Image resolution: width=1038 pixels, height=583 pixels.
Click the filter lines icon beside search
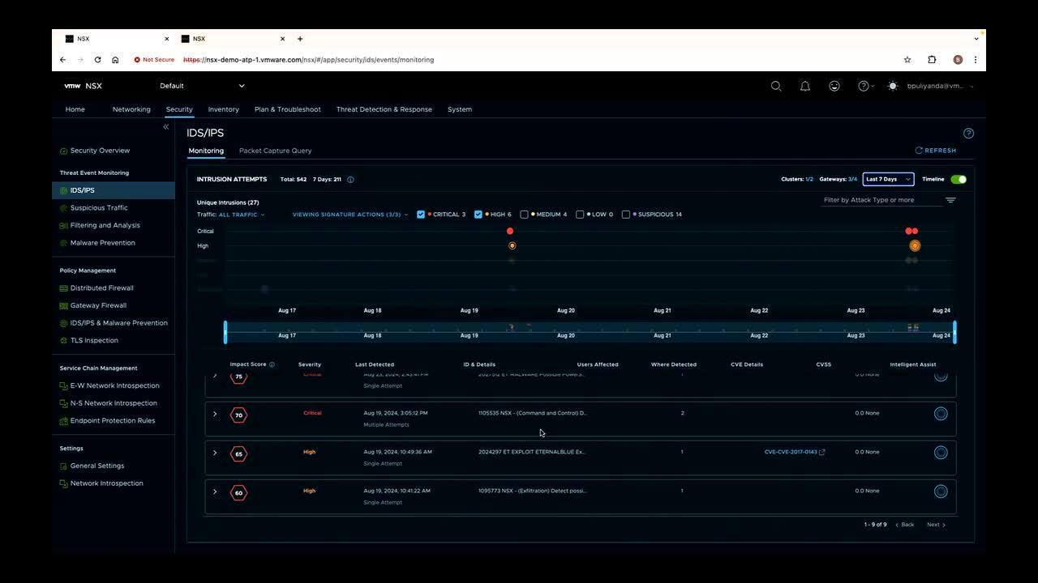(x=950, y=200)
